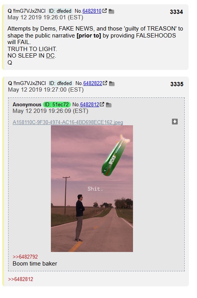Click folder icon beside post No.6482822
This screenshot has width=197, height=298.
tap(112, 83)
